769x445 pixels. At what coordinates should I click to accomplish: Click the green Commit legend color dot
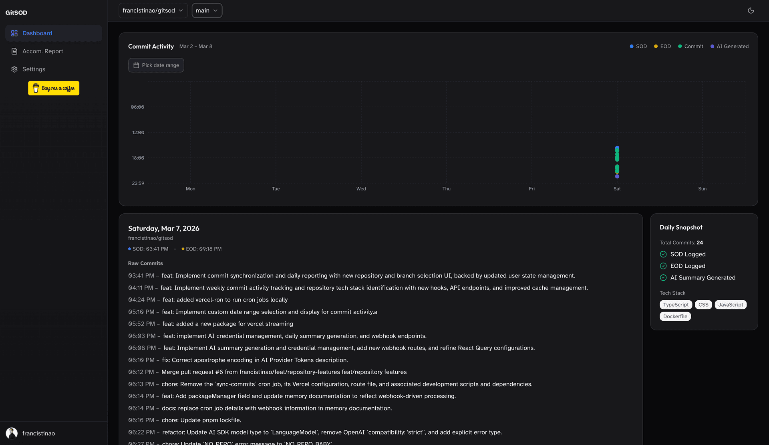(680, 46)
